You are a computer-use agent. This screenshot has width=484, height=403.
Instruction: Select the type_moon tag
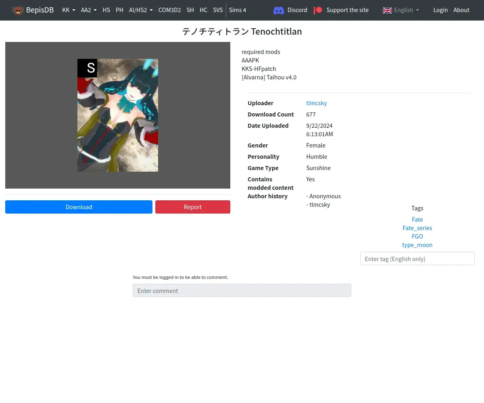[417, 245]
